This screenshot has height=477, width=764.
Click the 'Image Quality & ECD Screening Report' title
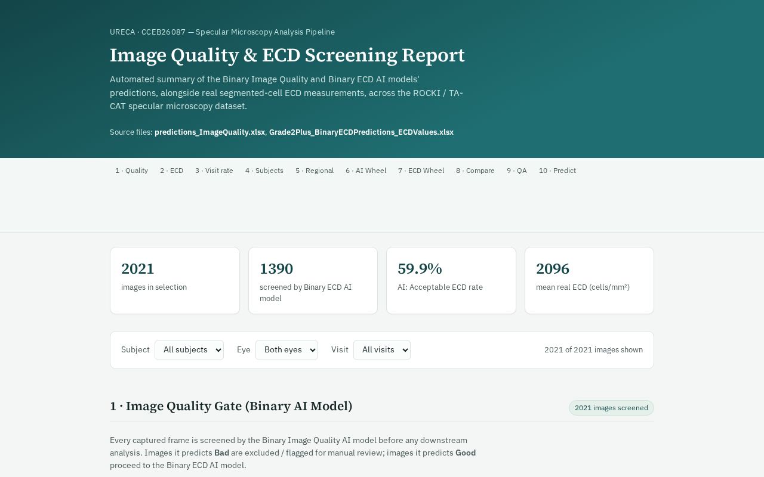[x=287, y=55]
